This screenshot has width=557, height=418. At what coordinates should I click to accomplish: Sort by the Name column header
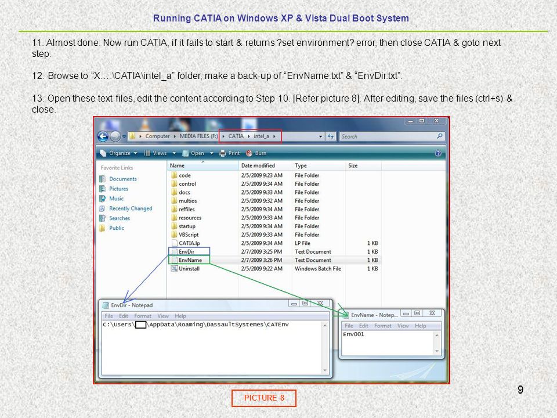pyautogui.click(x=203, y=165)
